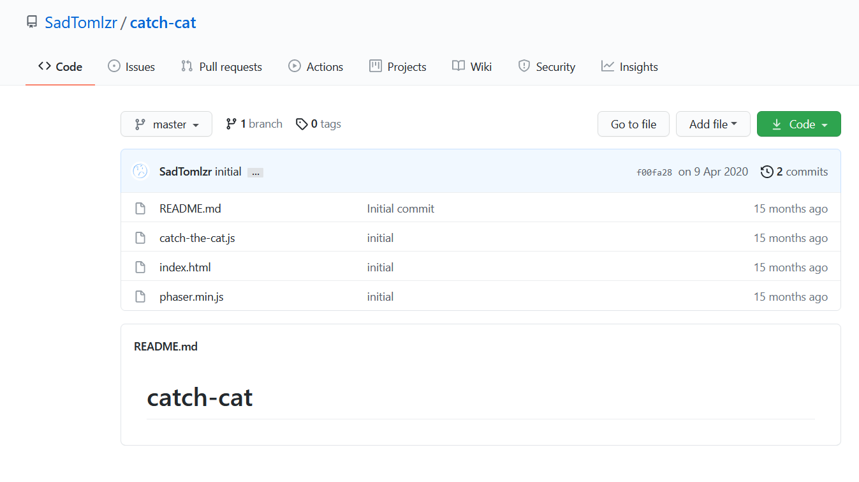
Task: Click the Go to file button
Action: (x=633, y=124)
